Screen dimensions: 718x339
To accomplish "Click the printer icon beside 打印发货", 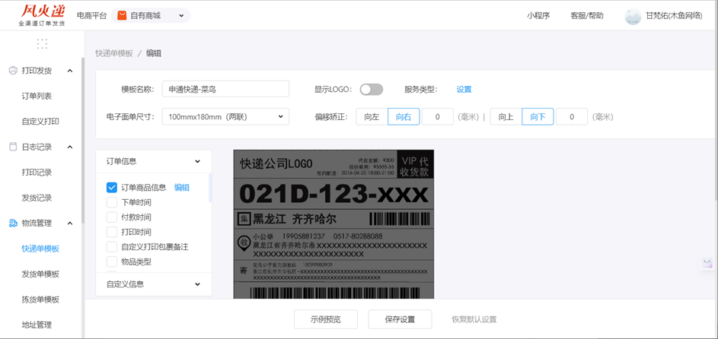I will click(x=13, y=71).
